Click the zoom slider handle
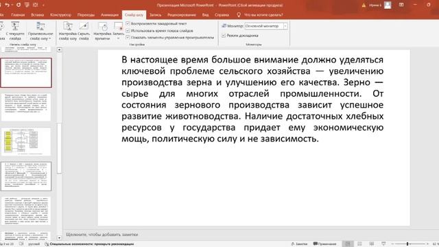The height and width of the screenshot is (247, 439). (407, 244)
